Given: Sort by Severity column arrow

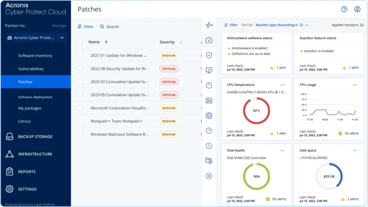Looking at the screenshot, I should tap(181, 42).
